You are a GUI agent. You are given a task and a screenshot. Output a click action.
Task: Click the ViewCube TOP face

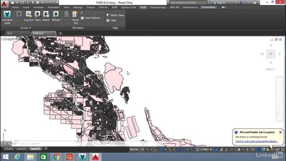click(x=271, y=54)
